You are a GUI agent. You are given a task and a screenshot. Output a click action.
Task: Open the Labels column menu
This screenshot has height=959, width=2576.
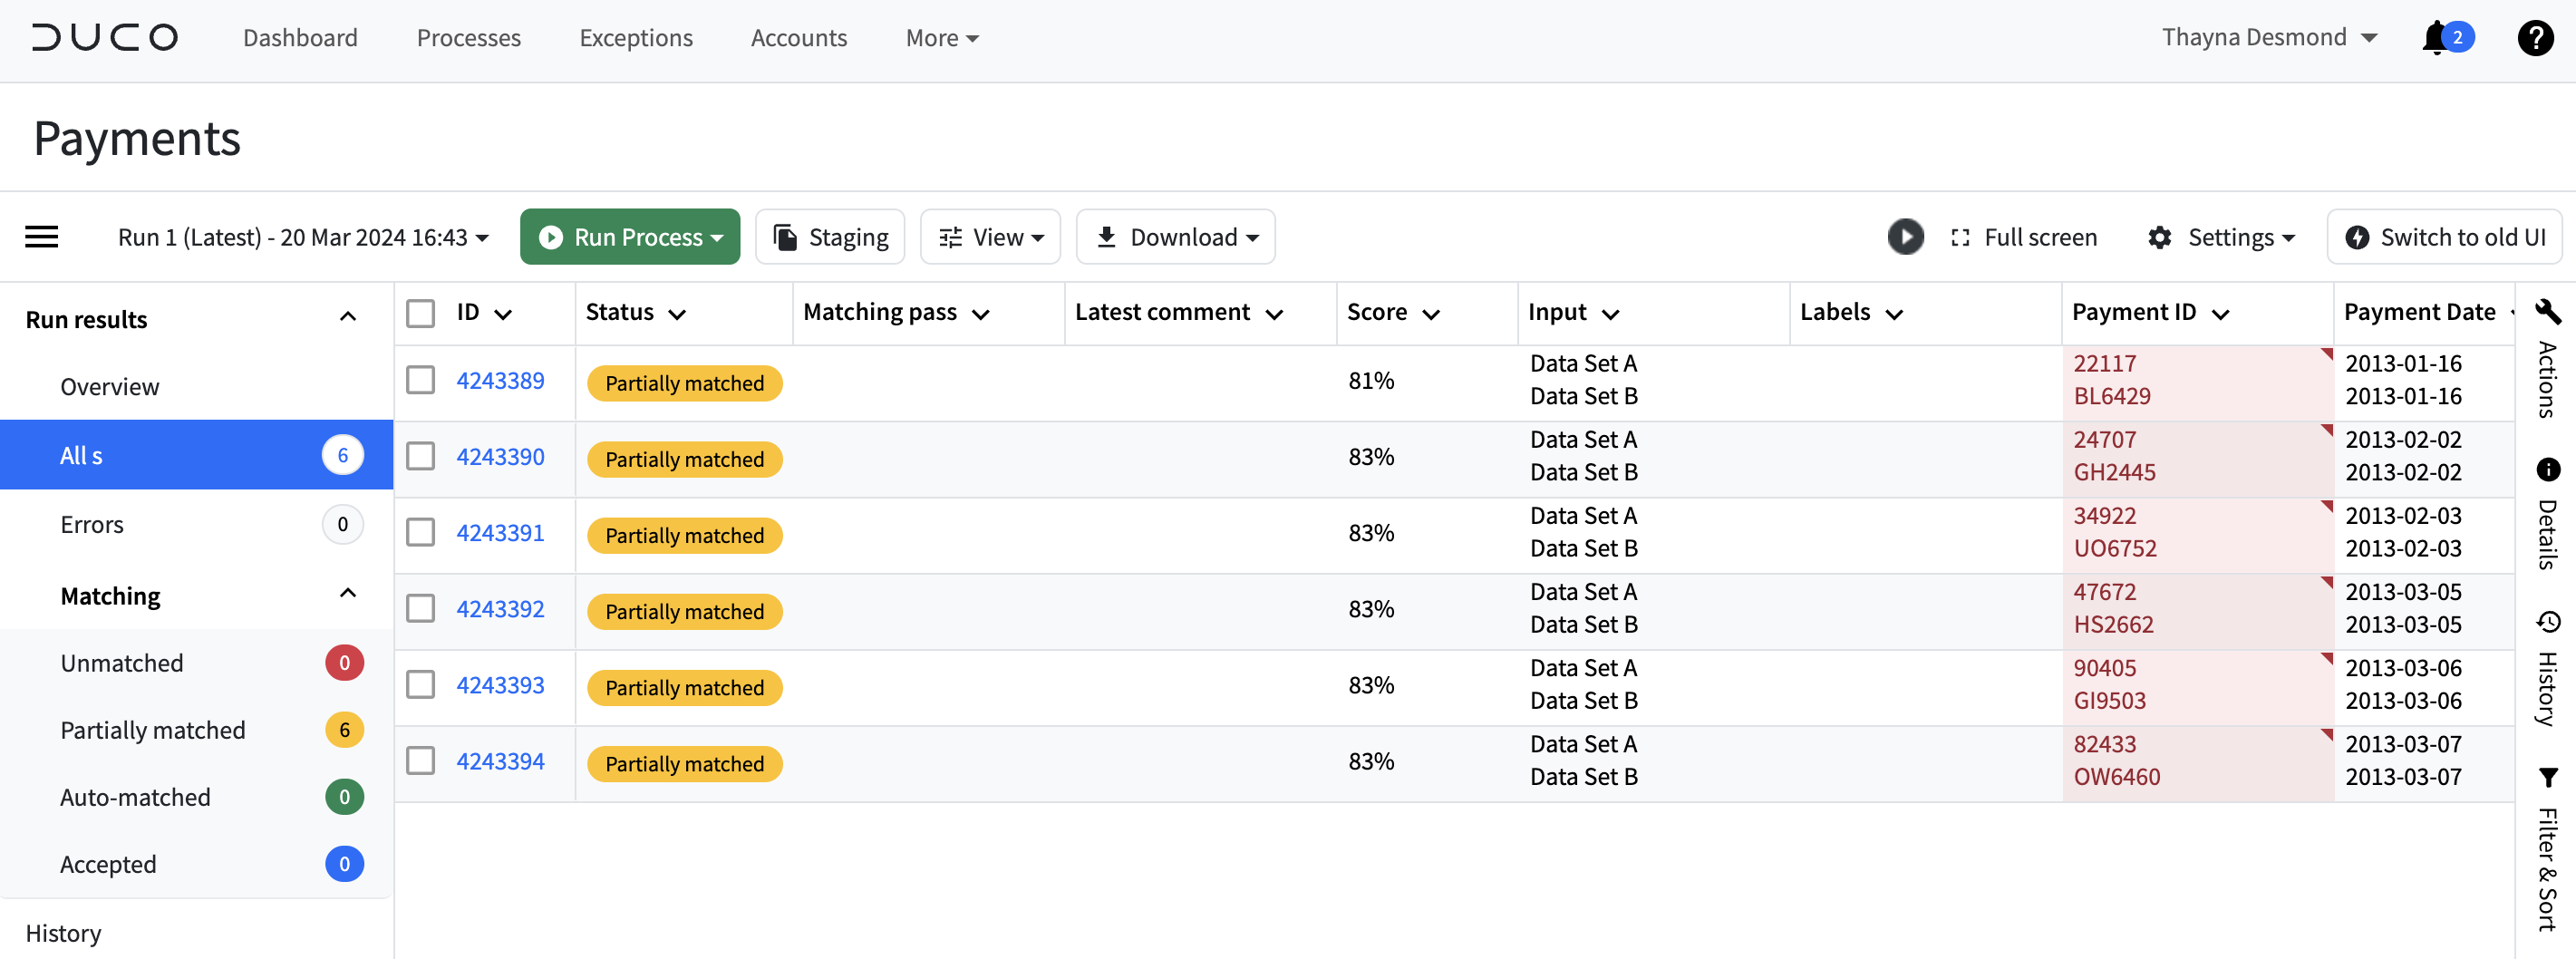click(1894, 314)
